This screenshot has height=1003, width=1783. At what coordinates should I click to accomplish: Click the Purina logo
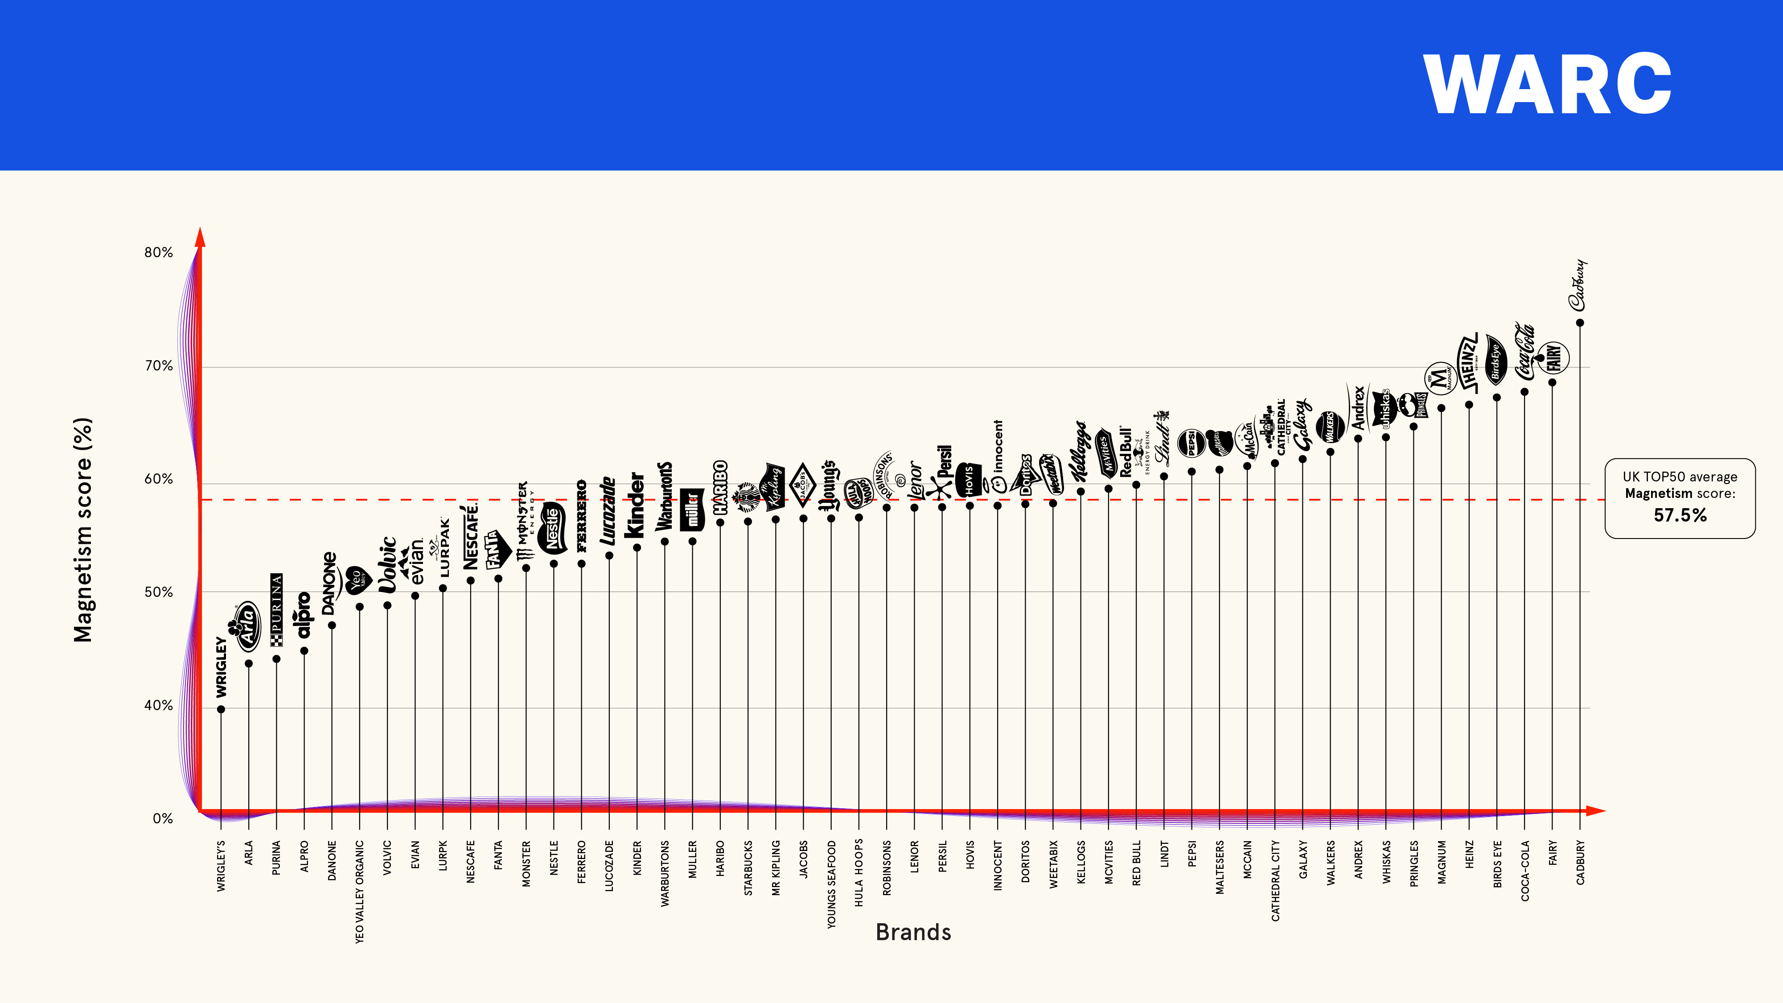276,610
